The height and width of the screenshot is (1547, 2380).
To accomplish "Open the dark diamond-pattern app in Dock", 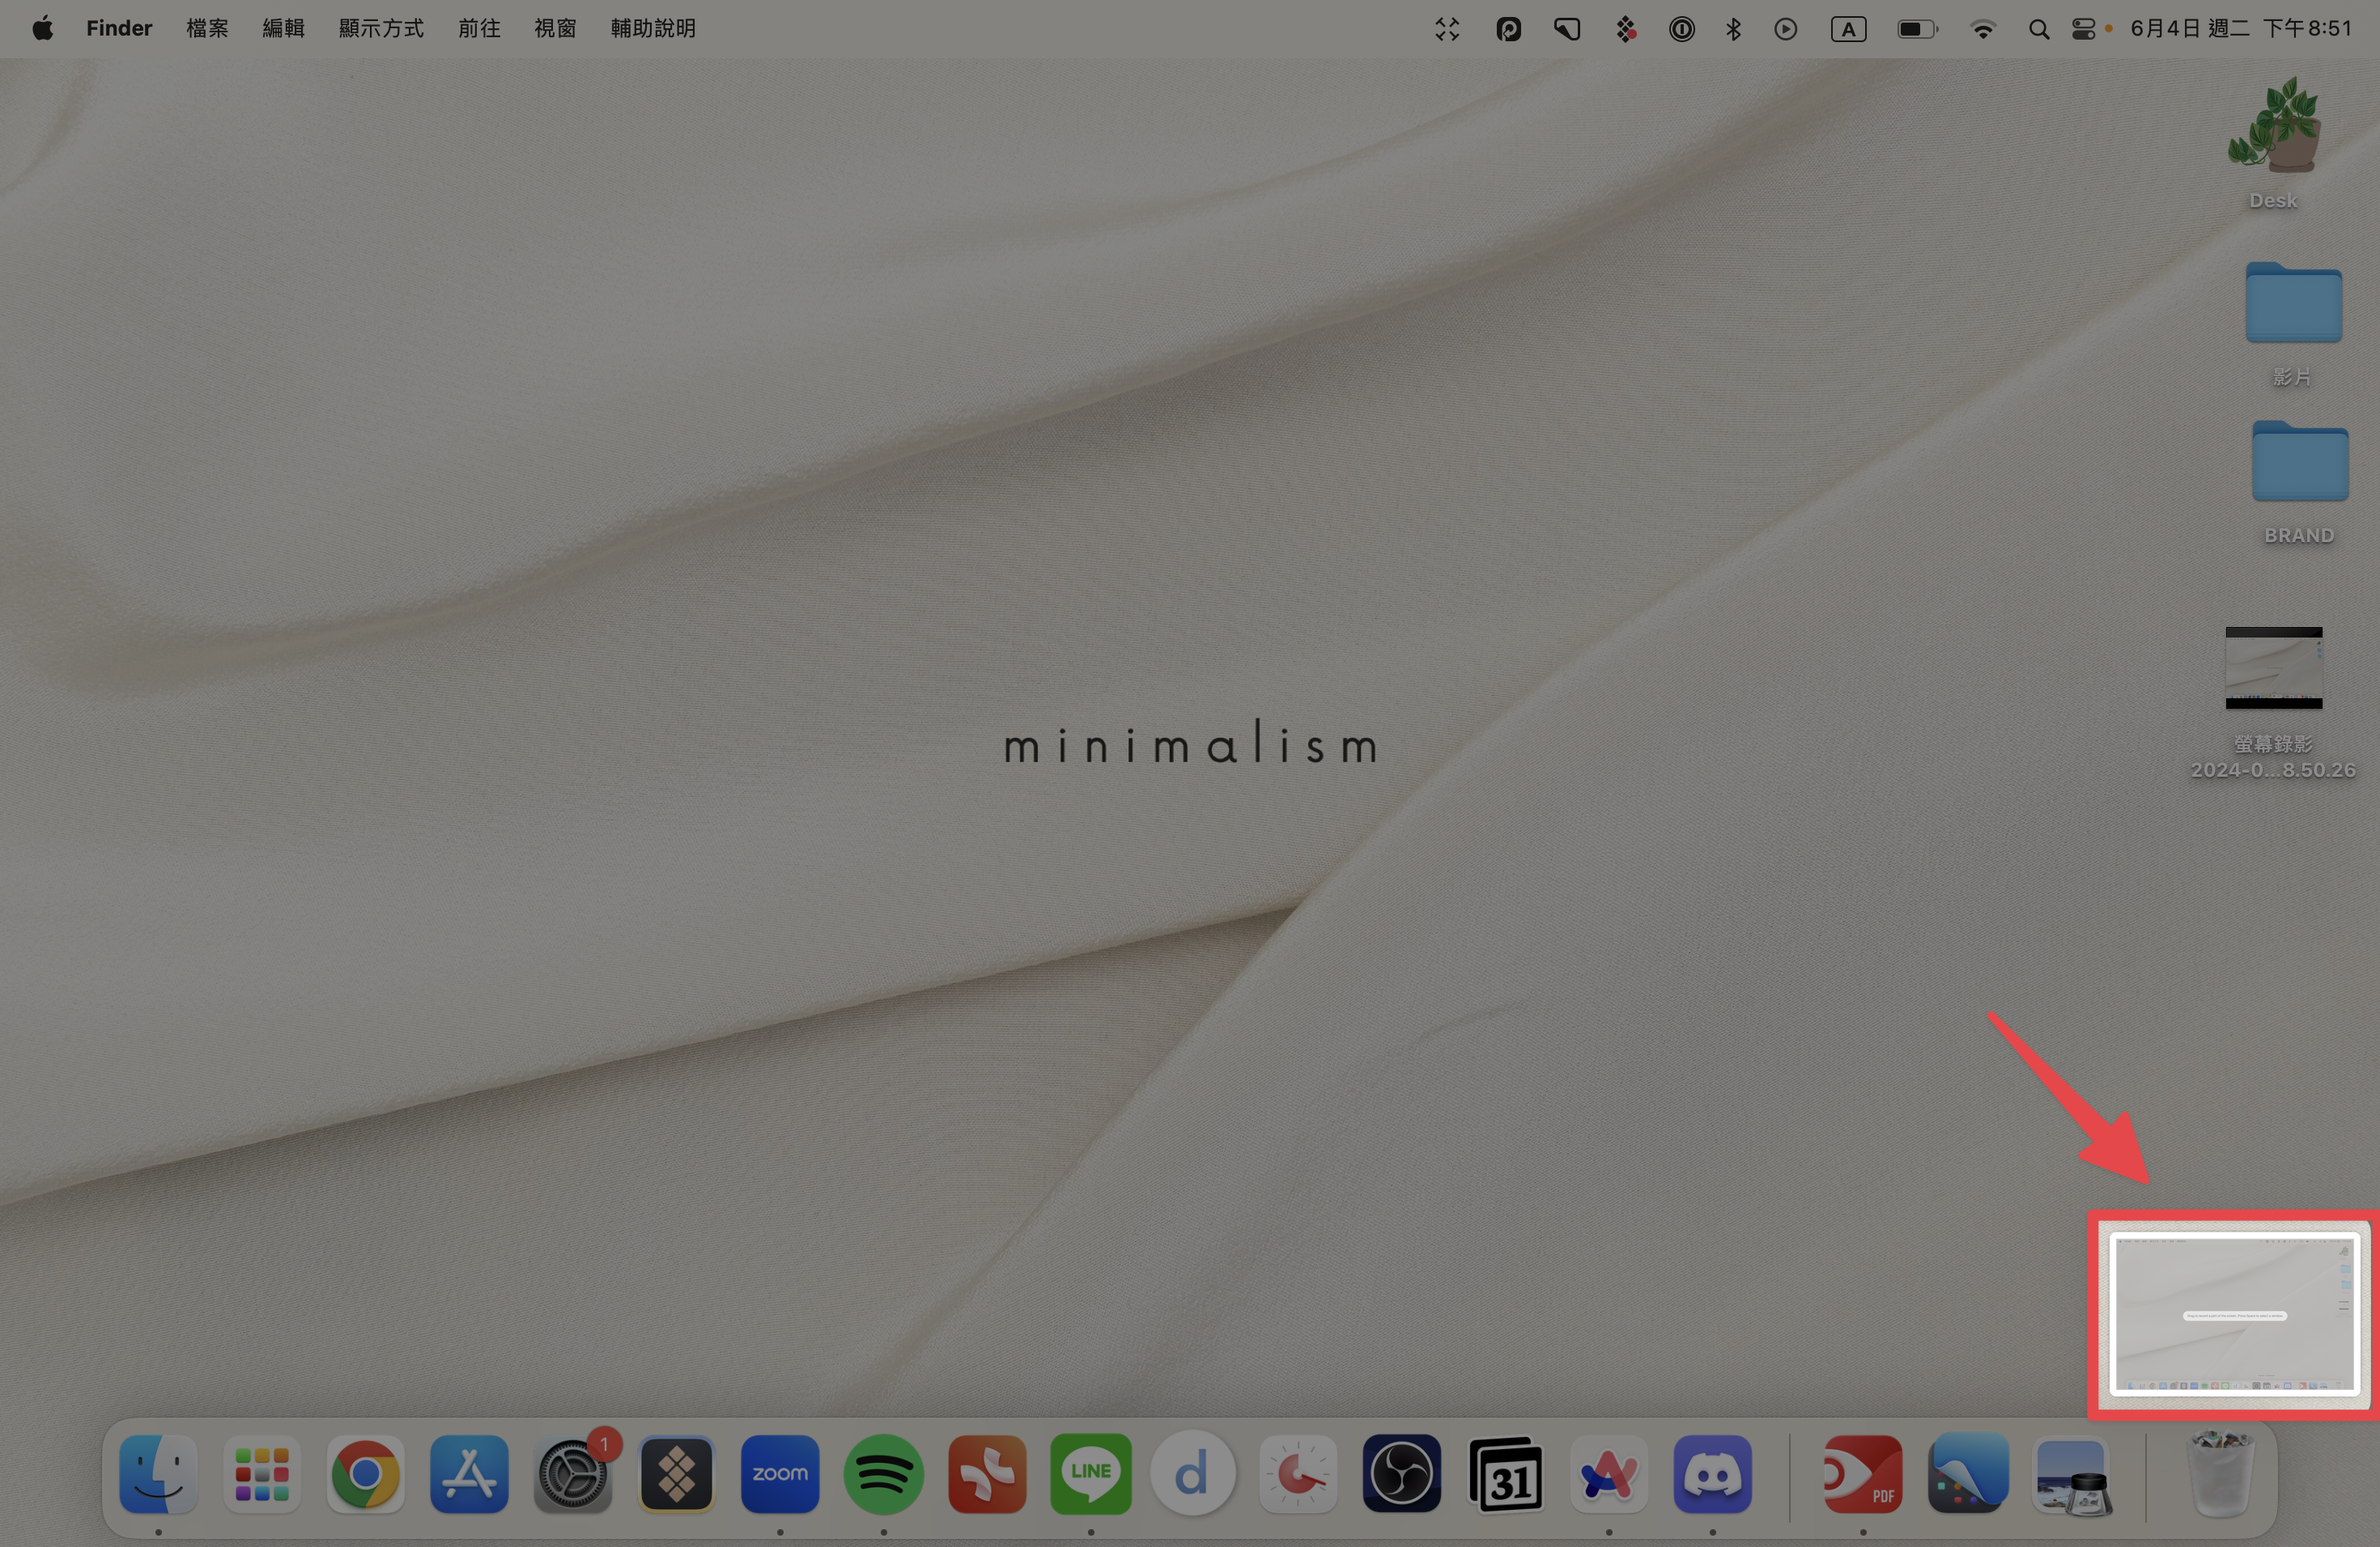I will 677,1473.
